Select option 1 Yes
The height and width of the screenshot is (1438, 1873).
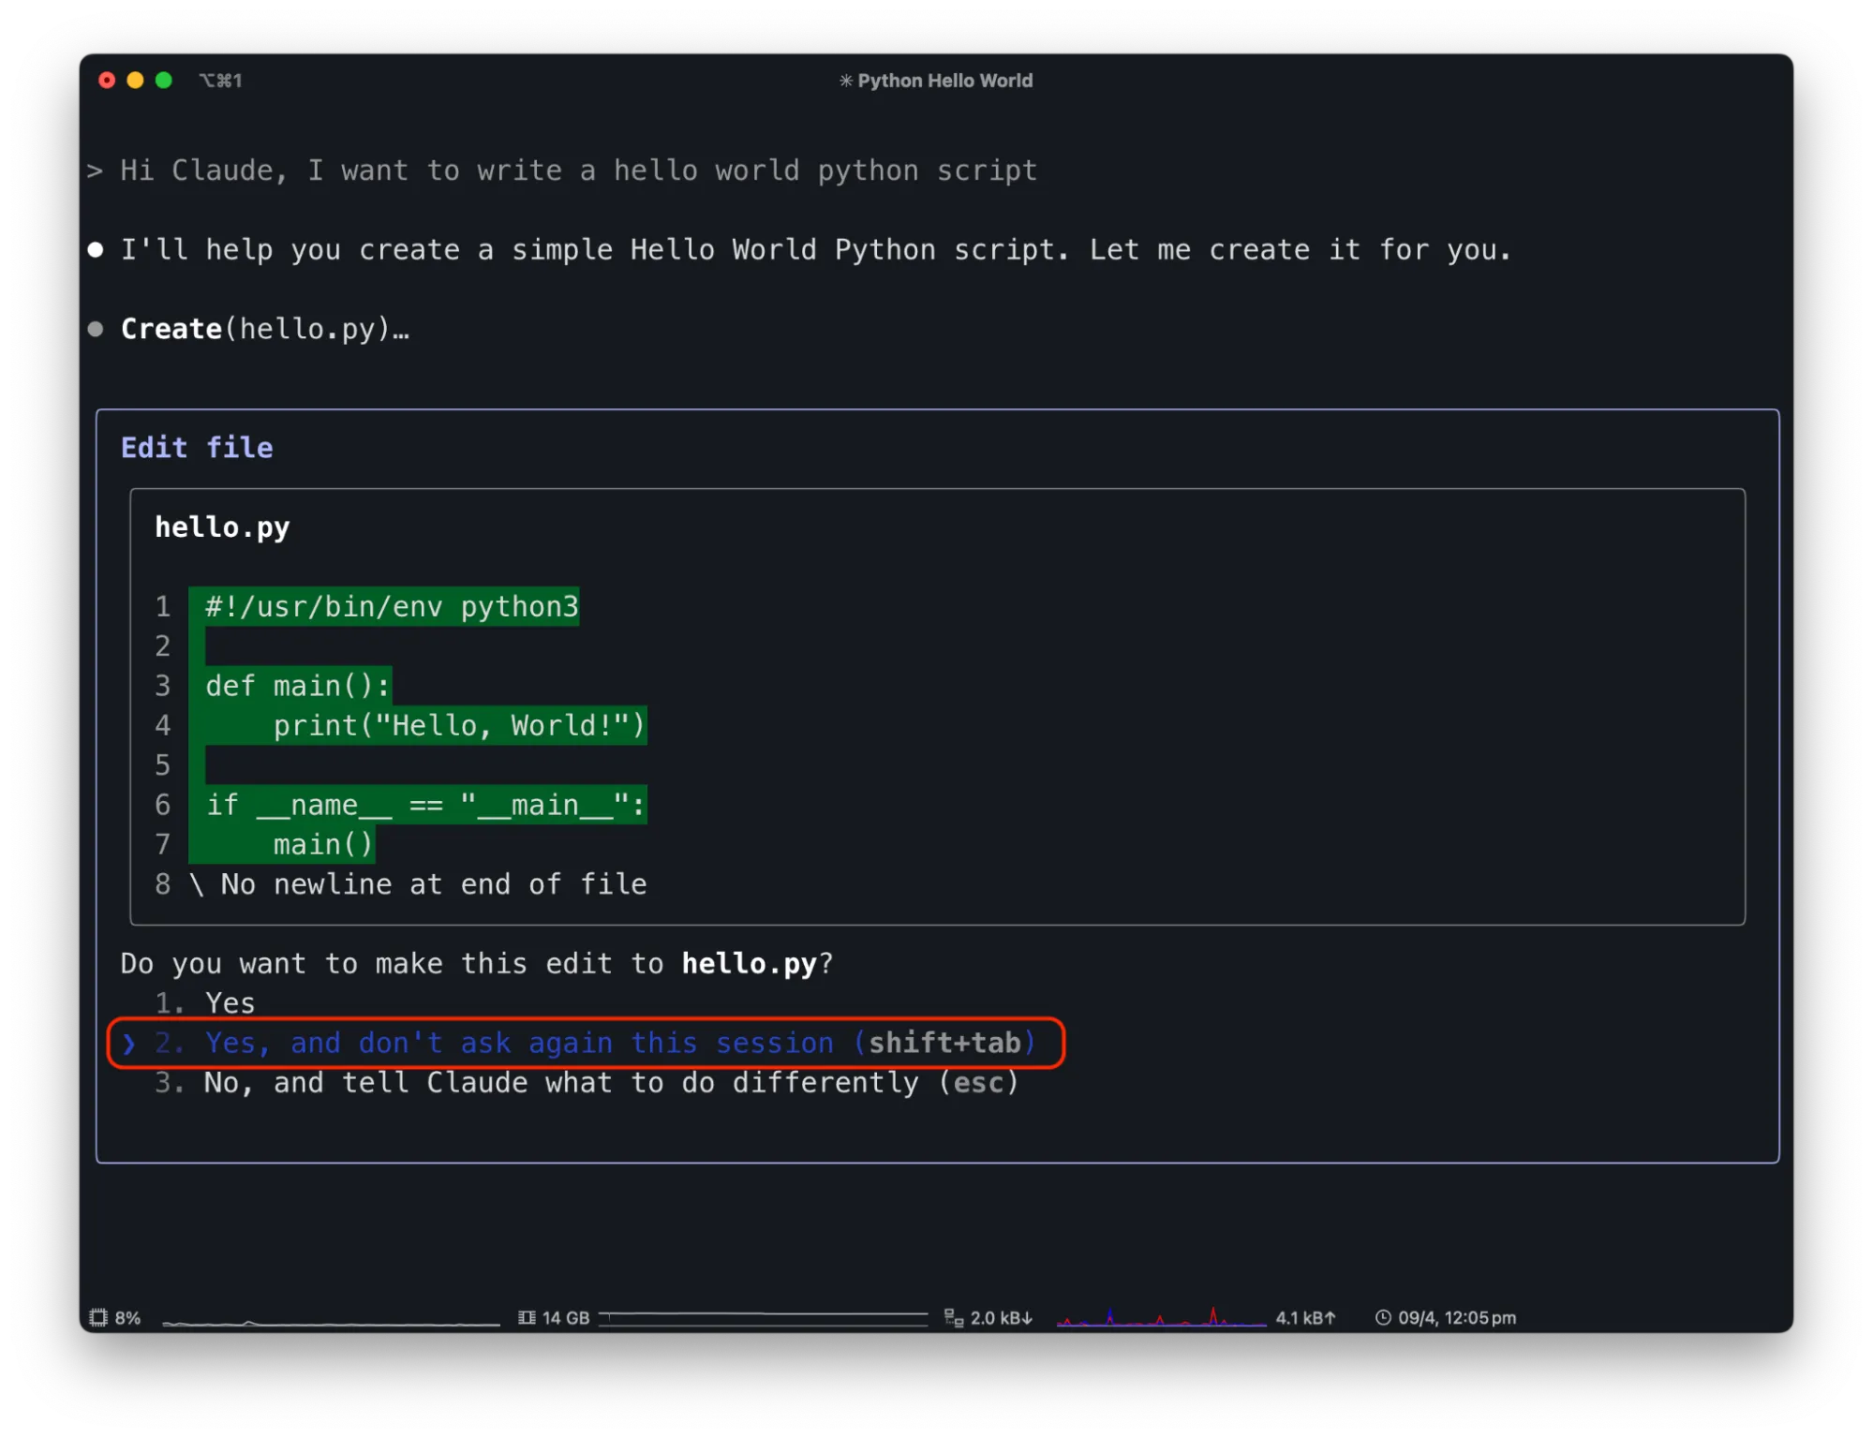(230, 1003)
